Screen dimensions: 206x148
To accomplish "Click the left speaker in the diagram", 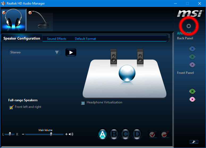I will click(x=113, y=57).
